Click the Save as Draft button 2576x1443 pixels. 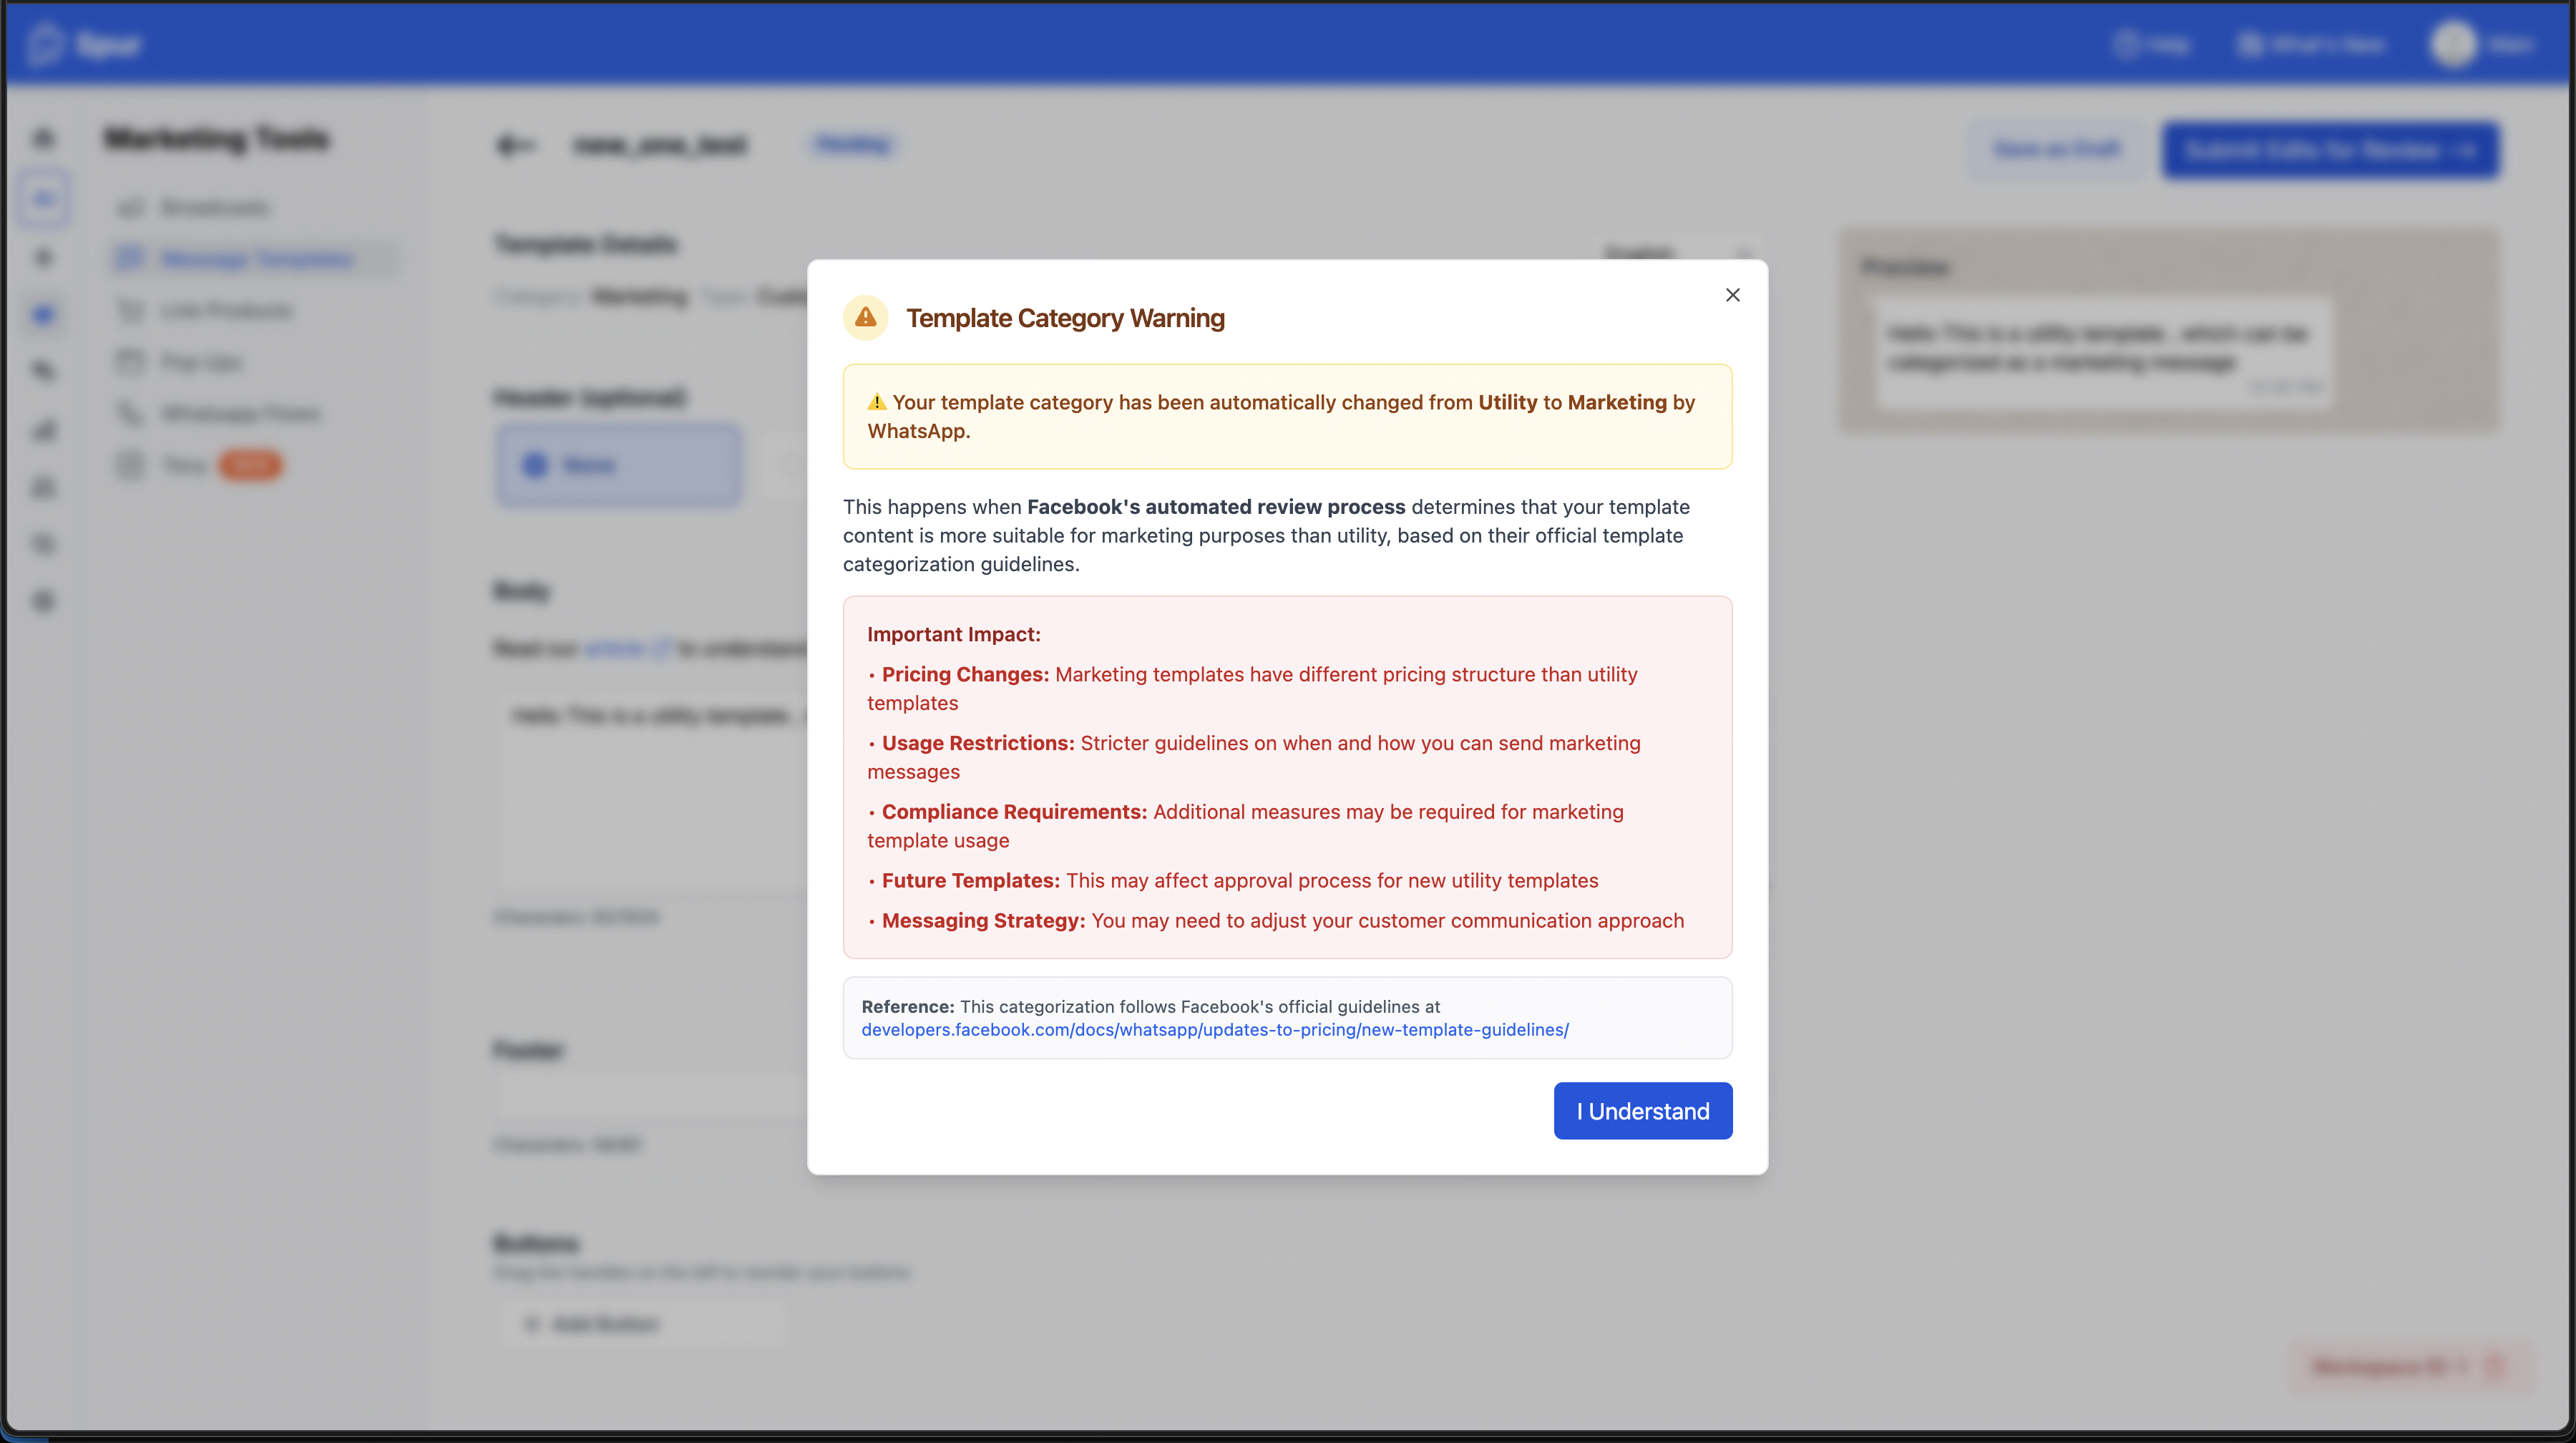pyautogui.click(x=2055, y=149)
